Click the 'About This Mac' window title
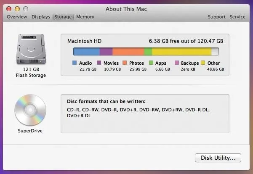 (126, 9)
